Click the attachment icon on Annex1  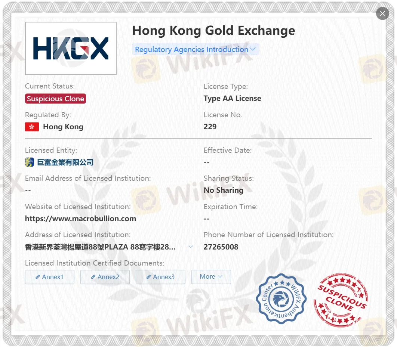pyautogui.click(x=37, y=277)
